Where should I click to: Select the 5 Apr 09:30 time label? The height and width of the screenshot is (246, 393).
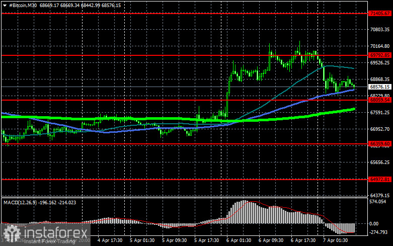tap(175, 240)
